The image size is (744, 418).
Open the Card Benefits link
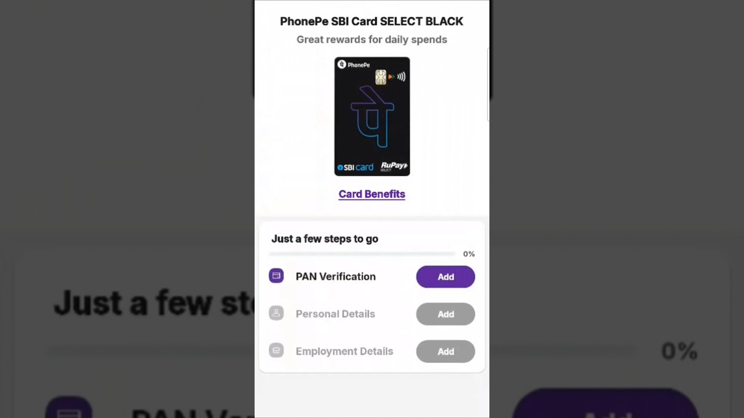pyautogui.click(x=372, y=194)
